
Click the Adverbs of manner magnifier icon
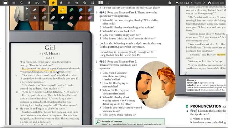(x=98, y=122)
